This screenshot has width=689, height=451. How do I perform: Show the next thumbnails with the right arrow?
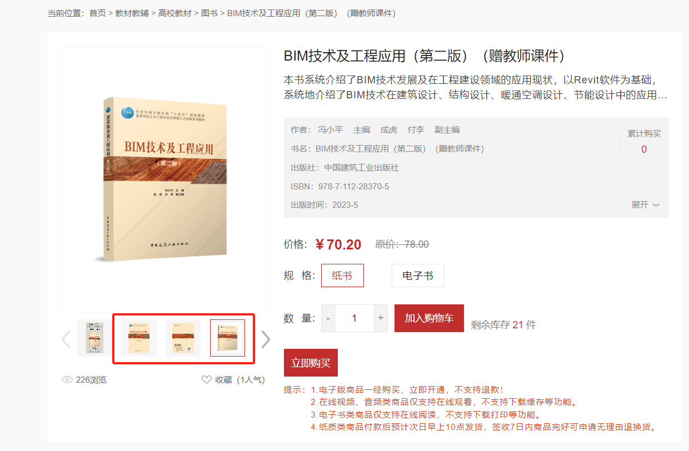pyautogui.click(x=266, y=339)
